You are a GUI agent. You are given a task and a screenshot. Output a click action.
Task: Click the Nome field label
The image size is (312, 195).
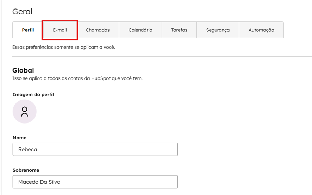[x=19, y=138]
